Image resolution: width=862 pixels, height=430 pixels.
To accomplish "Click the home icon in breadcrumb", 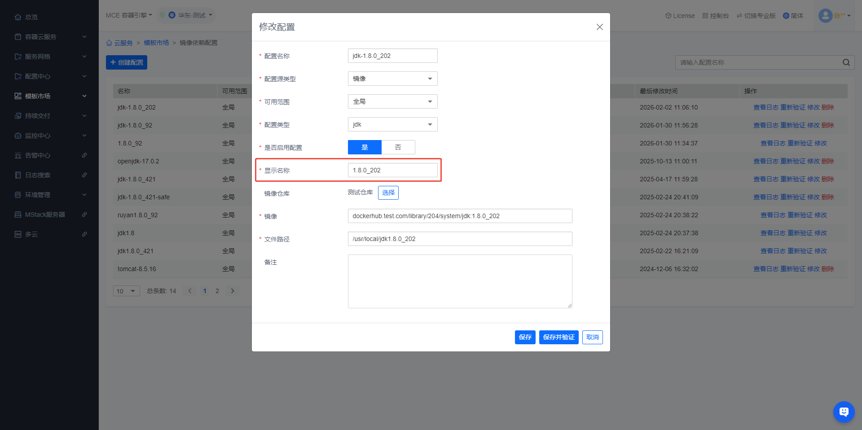I will [109, 43].
